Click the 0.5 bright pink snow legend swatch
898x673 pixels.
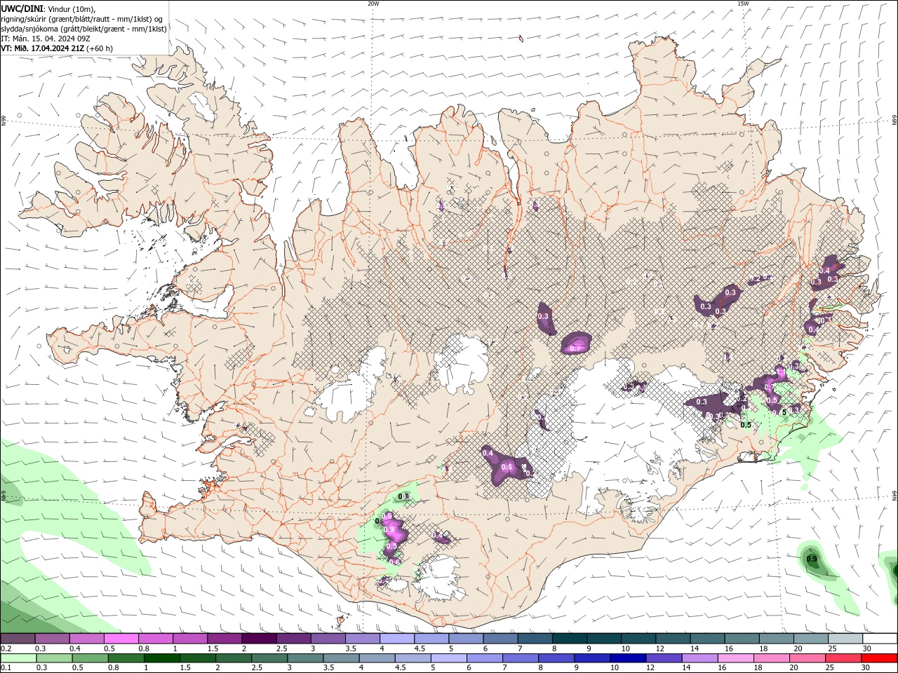pos(121,639)
